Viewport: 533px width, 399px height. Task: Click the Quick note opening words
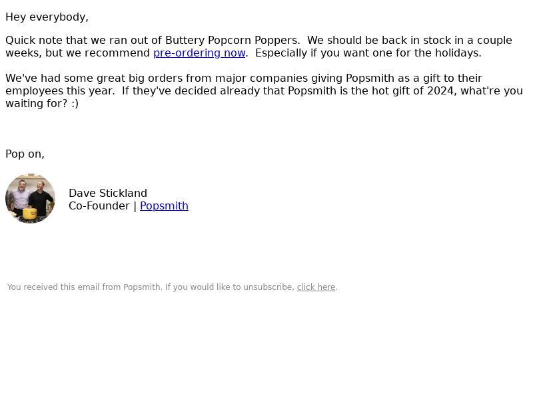pos(34,41)
